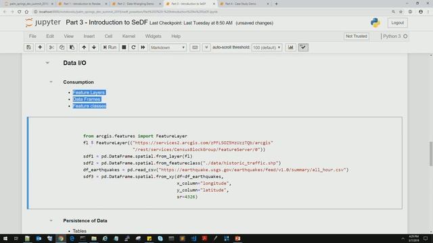Move selected cell down arrow
Screen dimensions: 433x243
tap(94, 47)
